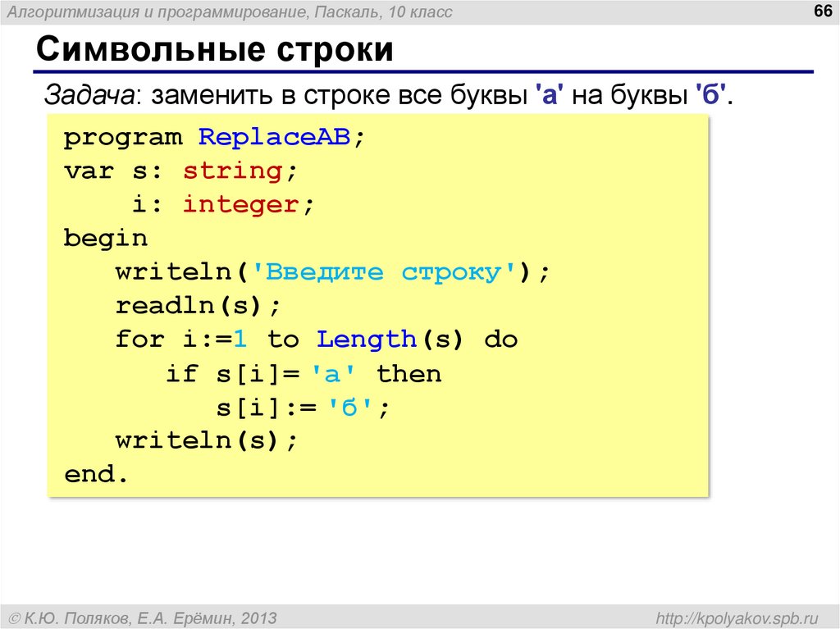
Task: Click the red keyword "string"
Action: pos(232,171)
